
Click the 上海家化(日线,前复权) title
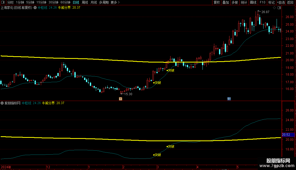point(17,8)
